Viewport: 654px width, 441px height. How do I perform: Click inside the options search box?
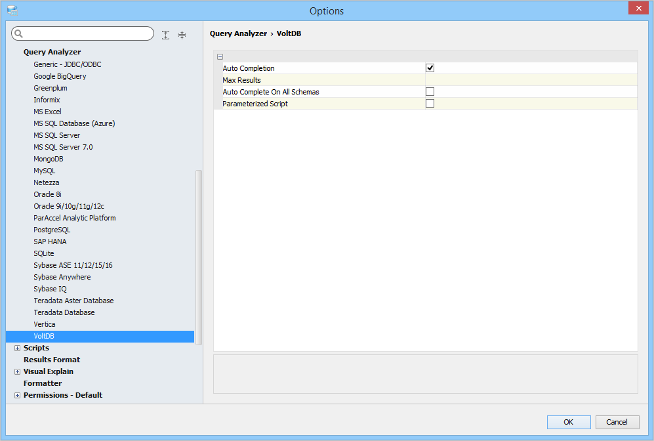[x=83, y=33]
